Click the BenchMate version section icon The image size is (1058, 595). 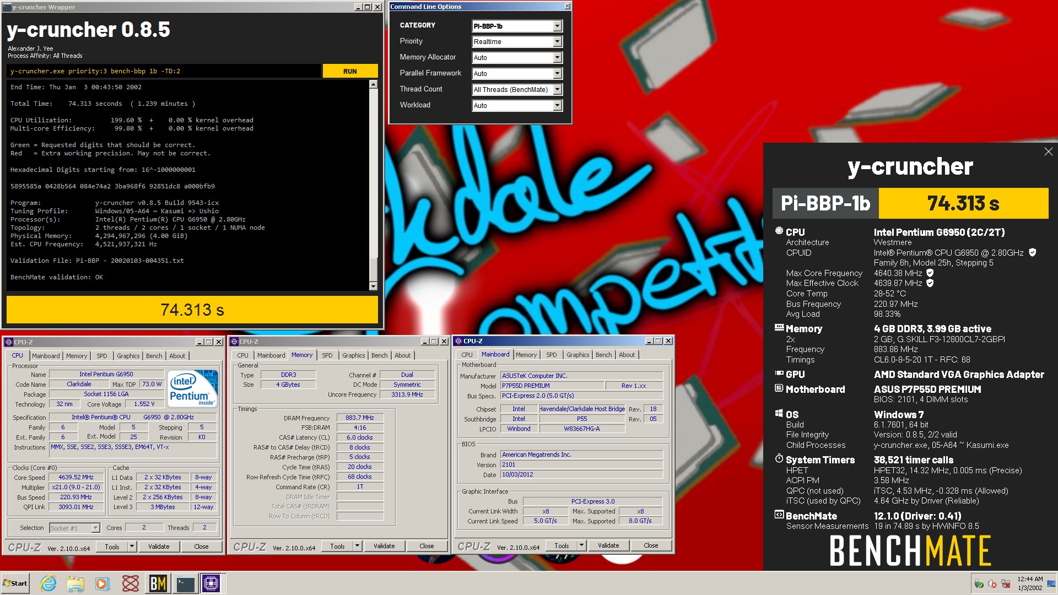[779, 515]
